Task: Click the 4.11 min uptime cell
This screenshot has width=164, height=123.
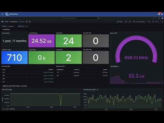Action: coord(105,76)
